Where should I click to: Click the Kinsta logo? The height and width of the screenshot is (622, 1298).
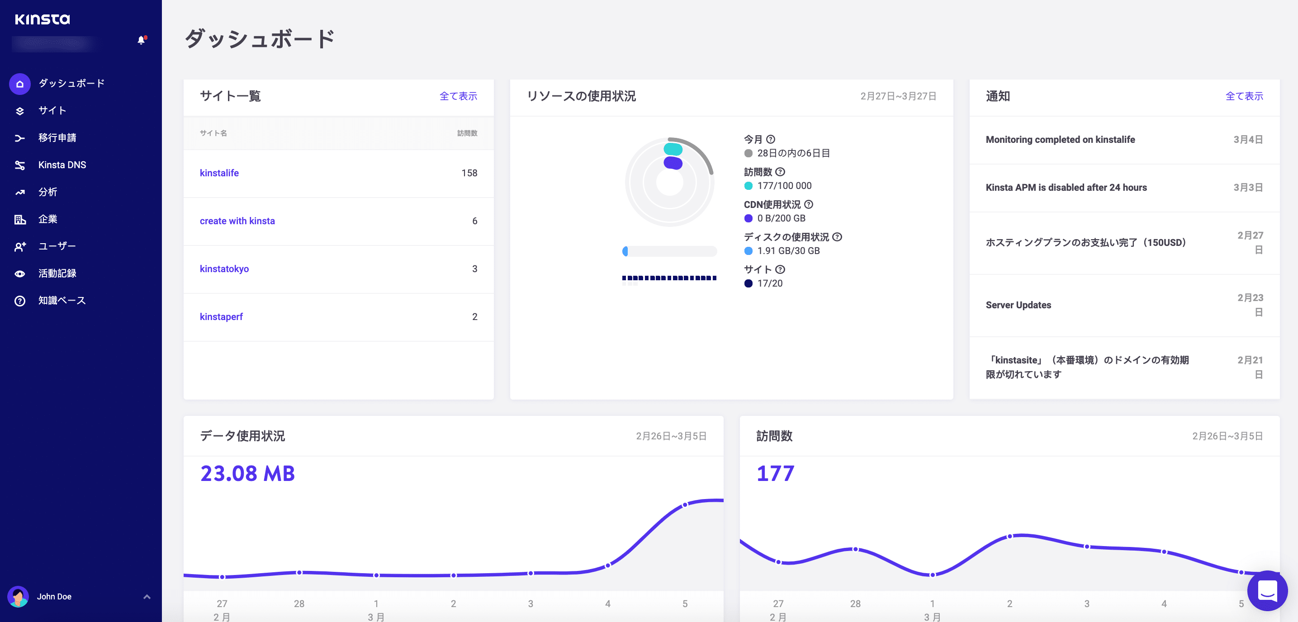(43, 19)
